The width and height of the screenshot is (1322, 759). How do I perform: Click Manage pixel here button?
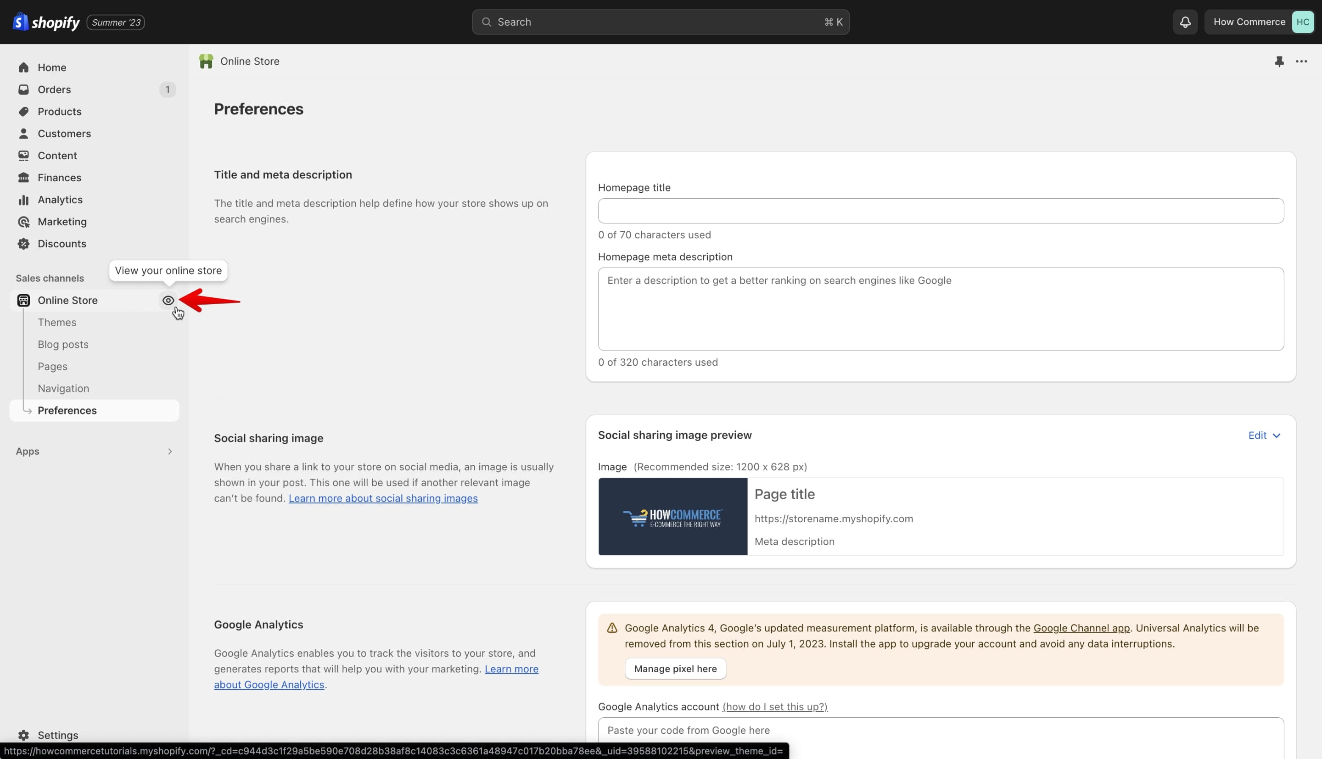pyautogui.click(x=675, y=668)
